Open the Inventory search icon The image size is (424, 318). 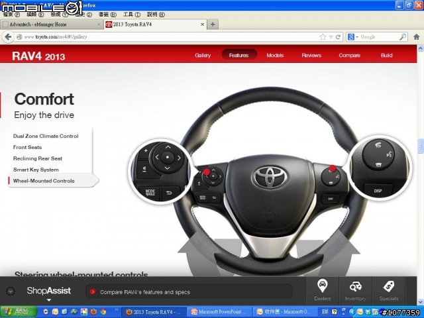click(355, 290)
